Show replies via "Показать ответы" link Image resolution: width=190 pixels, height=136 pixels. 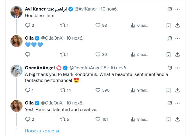[42, 131]
